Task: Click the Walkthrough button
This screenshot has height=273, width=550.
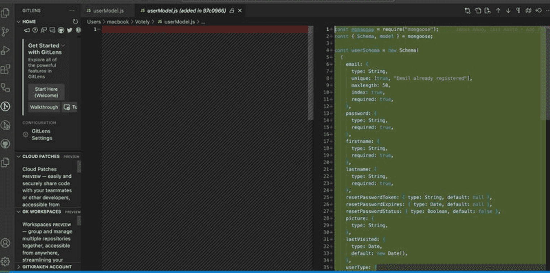Action: pyautogui.click(x=44, y=107)
